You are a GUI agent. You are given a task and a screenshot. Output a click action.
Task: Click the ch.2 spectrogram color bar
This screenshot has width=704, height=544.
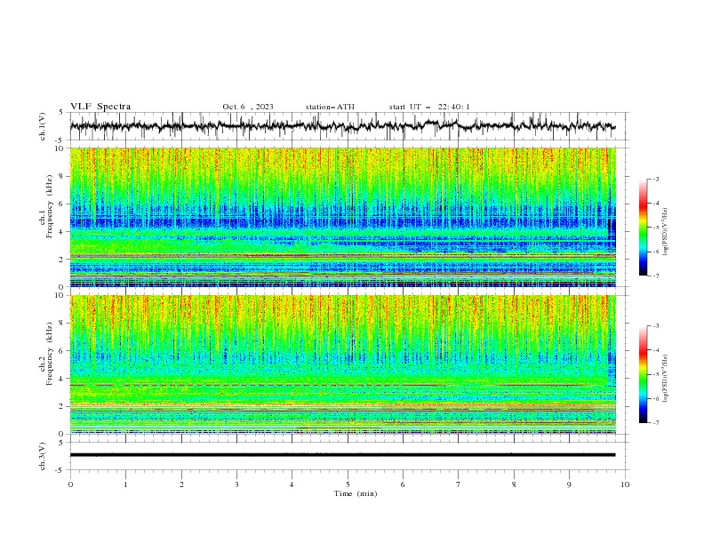643,374
